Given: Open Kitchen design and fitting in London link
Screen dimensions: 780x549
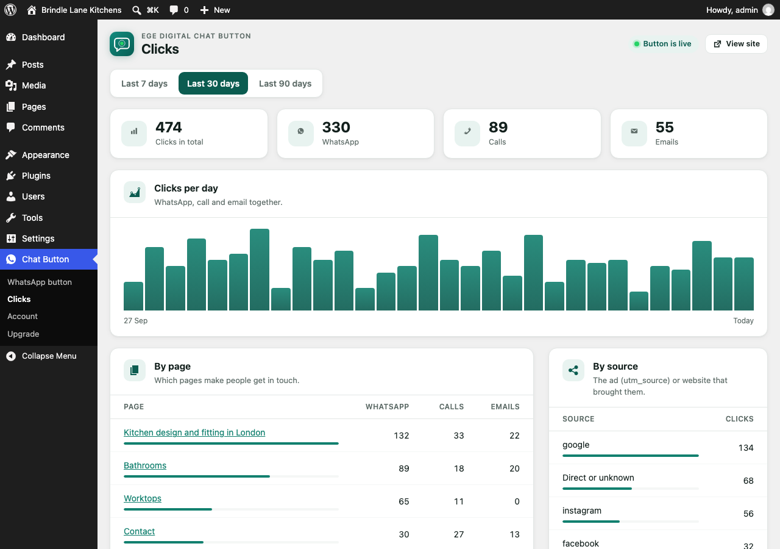Looking at the screenshot, I should pyautogui.click(x=194, y=432).
